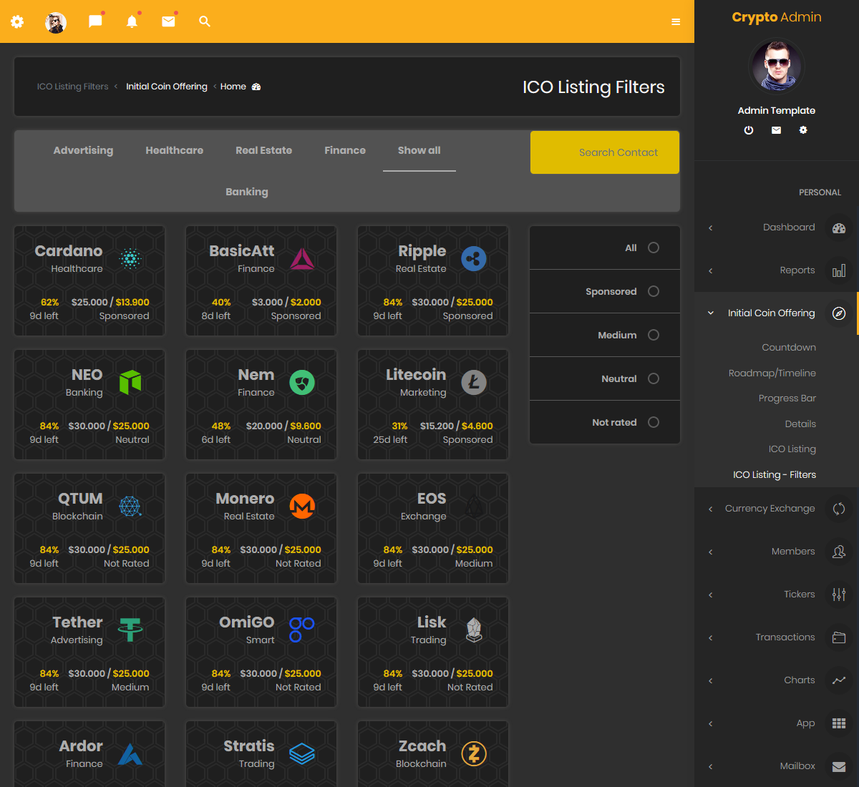The height and width of the screenshot is (787, 859).
Task: Click the Transactions wallet icon
Action: pyautogui.click(x=839, y=637)
